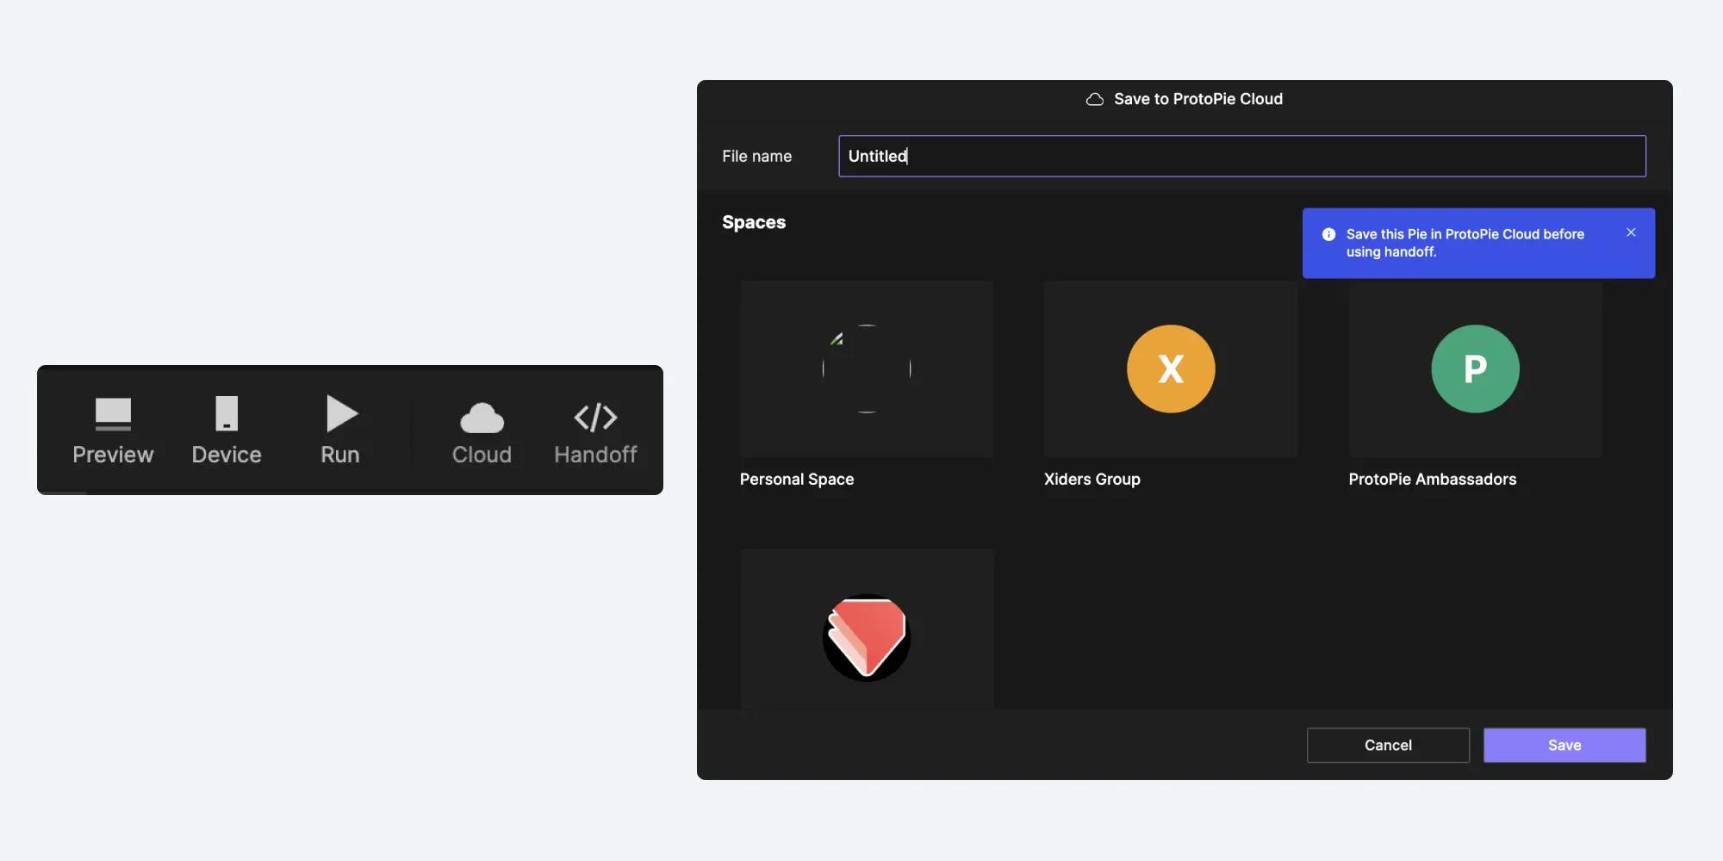Screen dimensions: 1723x861
Task: Select the Personal Space thumbnail
Action: click(867, 369)
